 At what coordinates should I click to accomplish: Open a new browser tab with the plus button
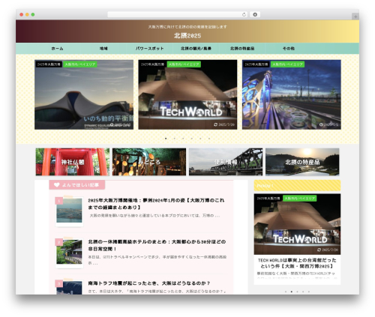coord(355,16)
